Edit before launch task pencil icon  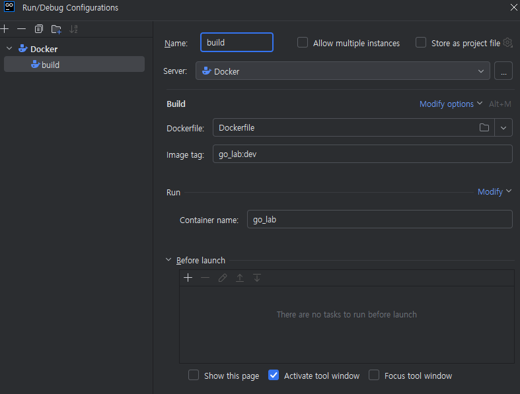tap(223, 278)
